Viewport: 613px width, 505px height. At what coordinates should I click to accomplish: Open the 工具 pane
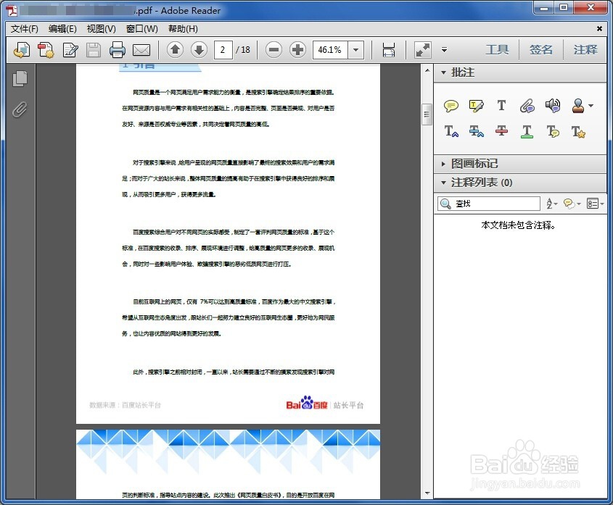click(x=497, y=49)
